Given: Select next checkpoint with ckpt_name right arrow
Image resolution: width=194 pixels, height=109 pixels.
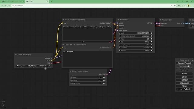Looking at the screenshot, I should tap(49, 66).
